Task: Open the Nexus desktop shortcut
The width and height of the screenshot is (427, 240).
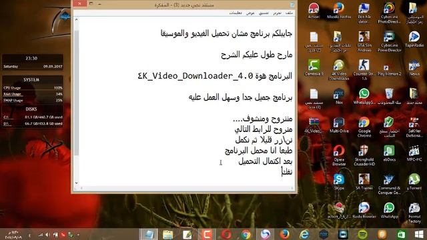Action: [414, 68]
